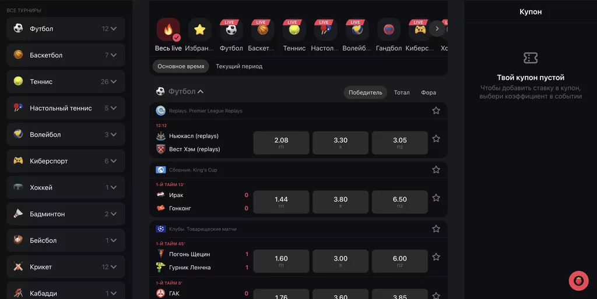Open the Гандбол category icon
Viewport: 597px width, 299px height.
coord(388,29)
